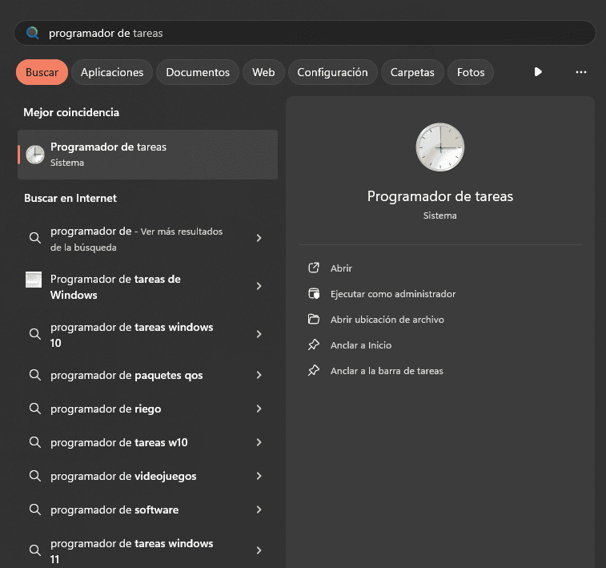Screen dimensions: 606x568
Task: Open Programador de tareas de Windows thumbnail result
Action: tap(147, 287)
